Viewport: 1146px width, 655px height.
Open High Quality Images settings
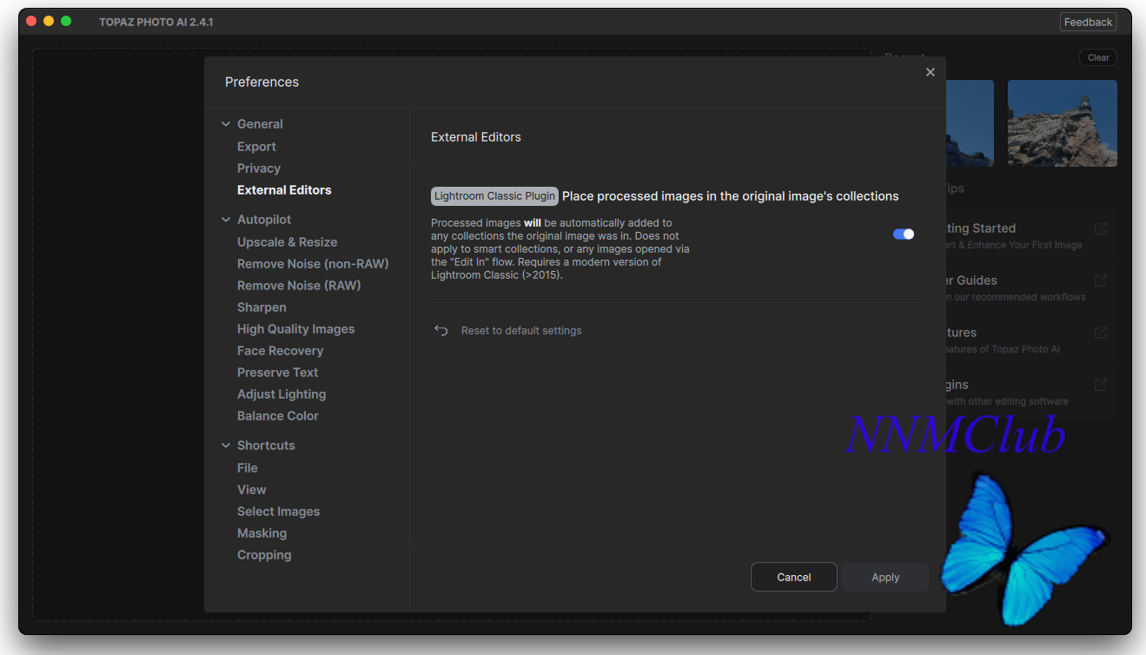(x=295, y=329)
